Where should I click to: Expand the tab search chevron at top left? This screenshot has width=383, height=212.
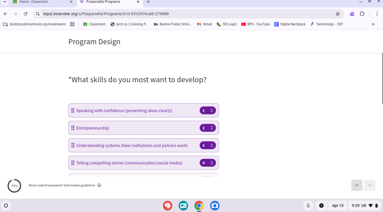click(4, 2)
